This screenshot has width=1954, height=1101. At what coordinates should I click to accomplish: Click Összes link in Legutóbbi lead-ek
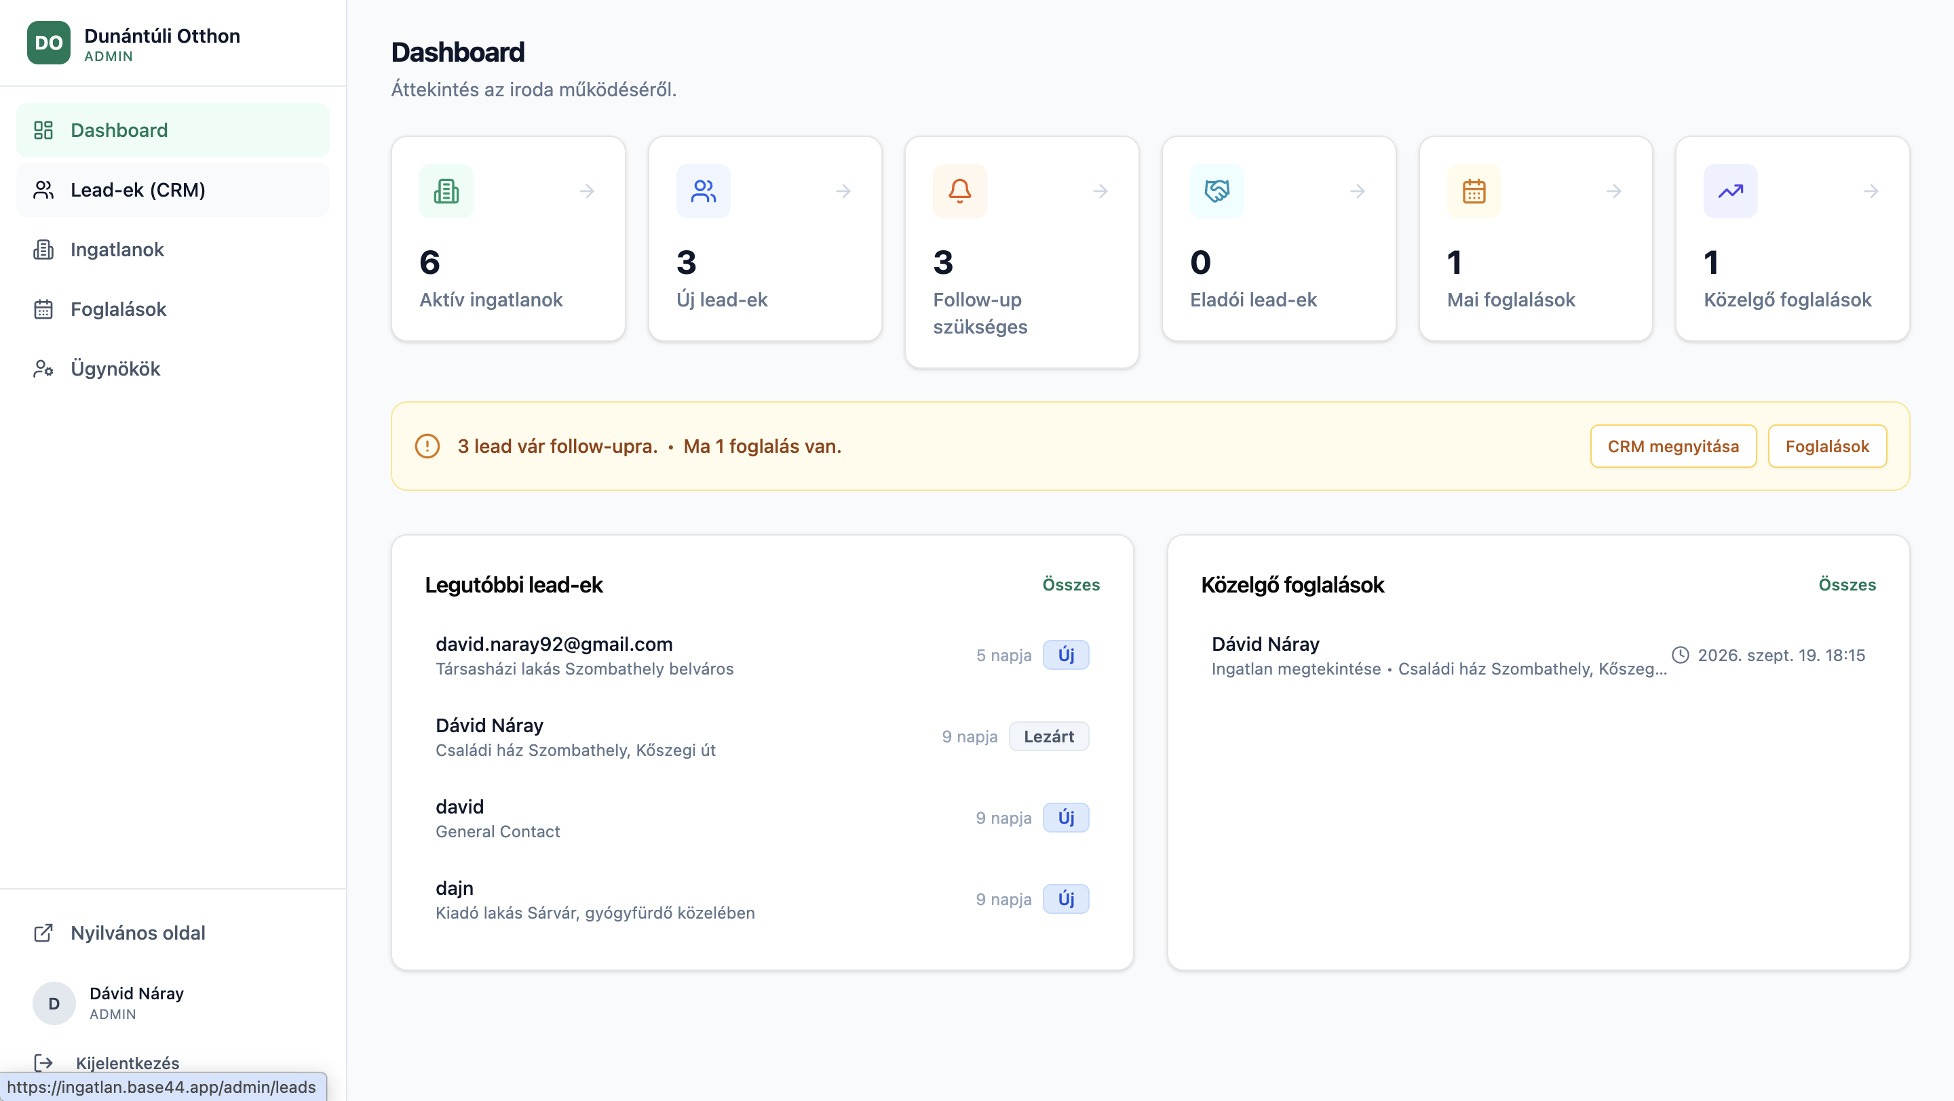tap(1071, 584)
